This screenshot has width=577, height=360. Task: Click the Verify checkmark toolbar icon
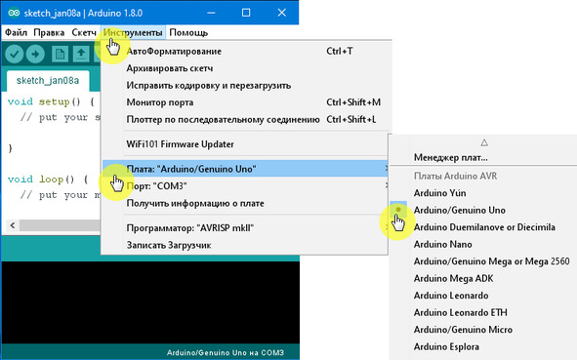tap(14, 55)
